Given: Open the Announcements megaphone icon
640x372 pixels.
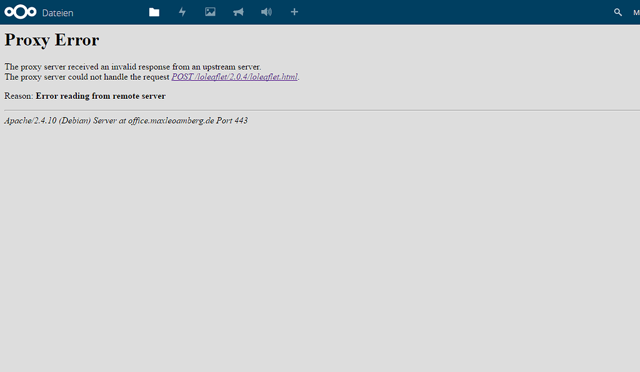Looking at the screenshot, I should (x=238, y=13).
